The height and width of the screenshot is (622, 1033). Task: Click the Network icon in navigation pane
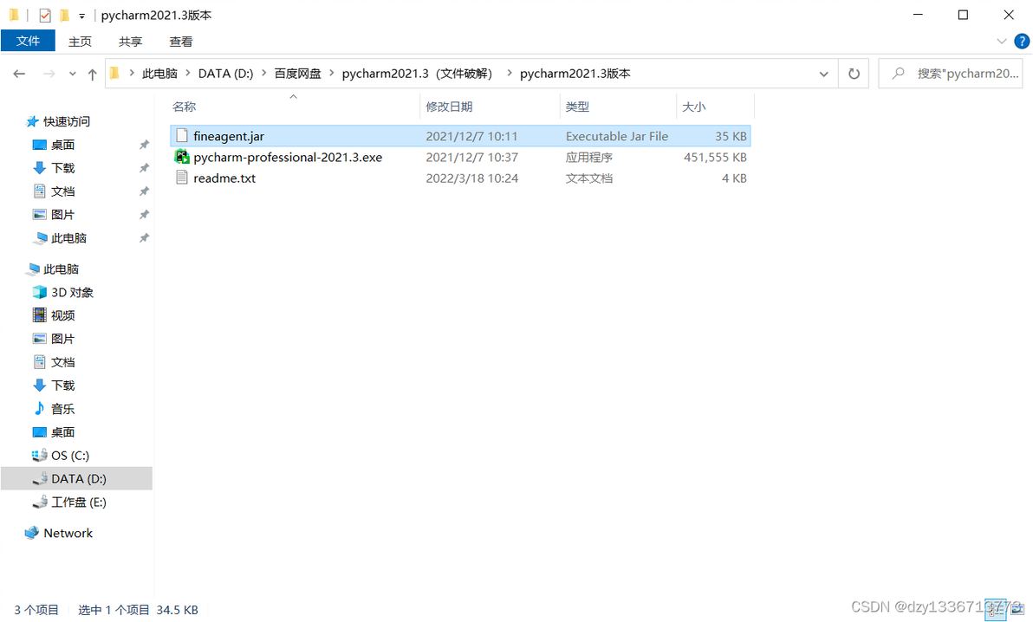click(31, 533)
